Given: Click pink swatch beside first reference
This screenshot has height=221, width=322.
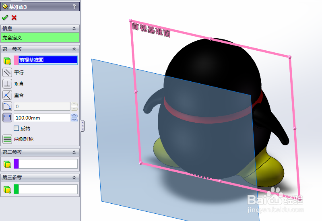Looking at the screenshot, I should (16, 60).
